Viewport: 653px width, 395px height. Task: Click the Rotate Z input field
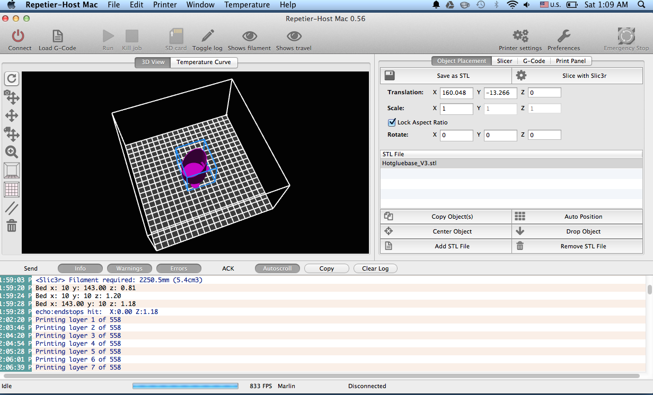(x=544, y=135)
